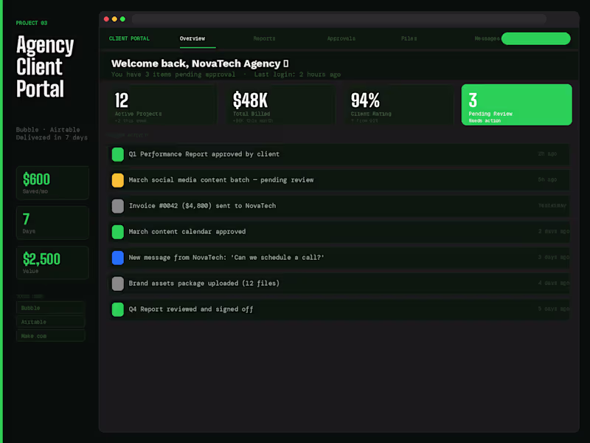Click the green dot on Q4 Report signed off
This screenshot has height=443, width=590.
117,309
